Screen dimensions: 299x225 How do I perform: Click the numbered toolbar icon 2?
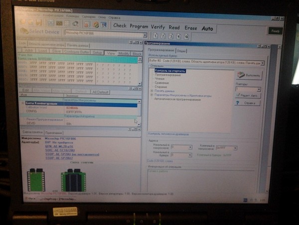click(x=163, y=36)
